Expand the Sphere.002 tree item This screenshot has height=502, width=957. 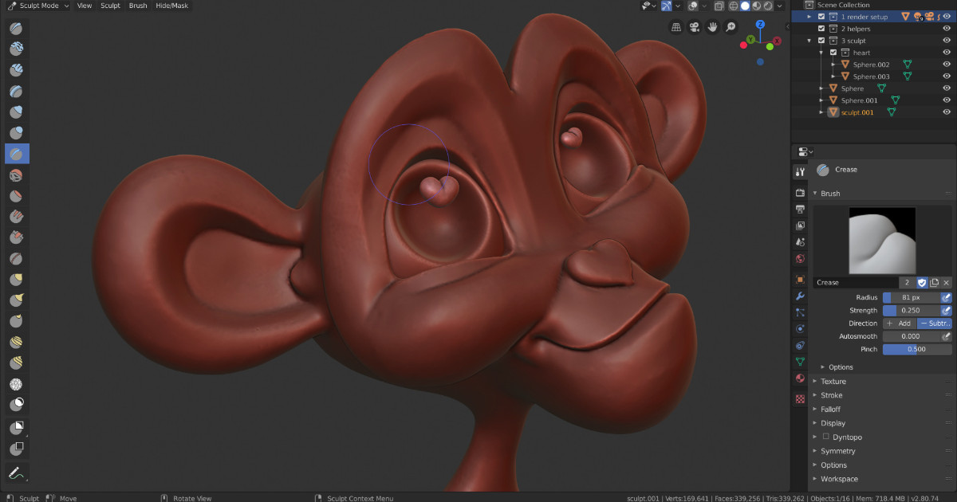[833, 65]
